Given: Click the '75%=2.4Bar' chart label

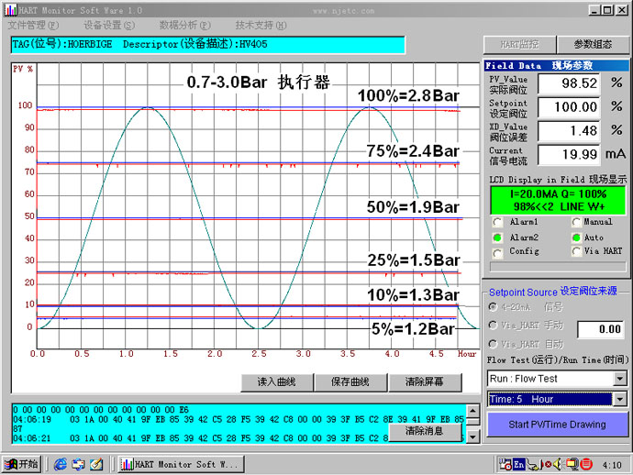Looking at the screenshot, I should tap(413, 151).
